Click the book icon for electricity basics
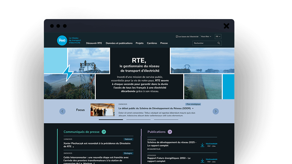 tap(177, 36)
